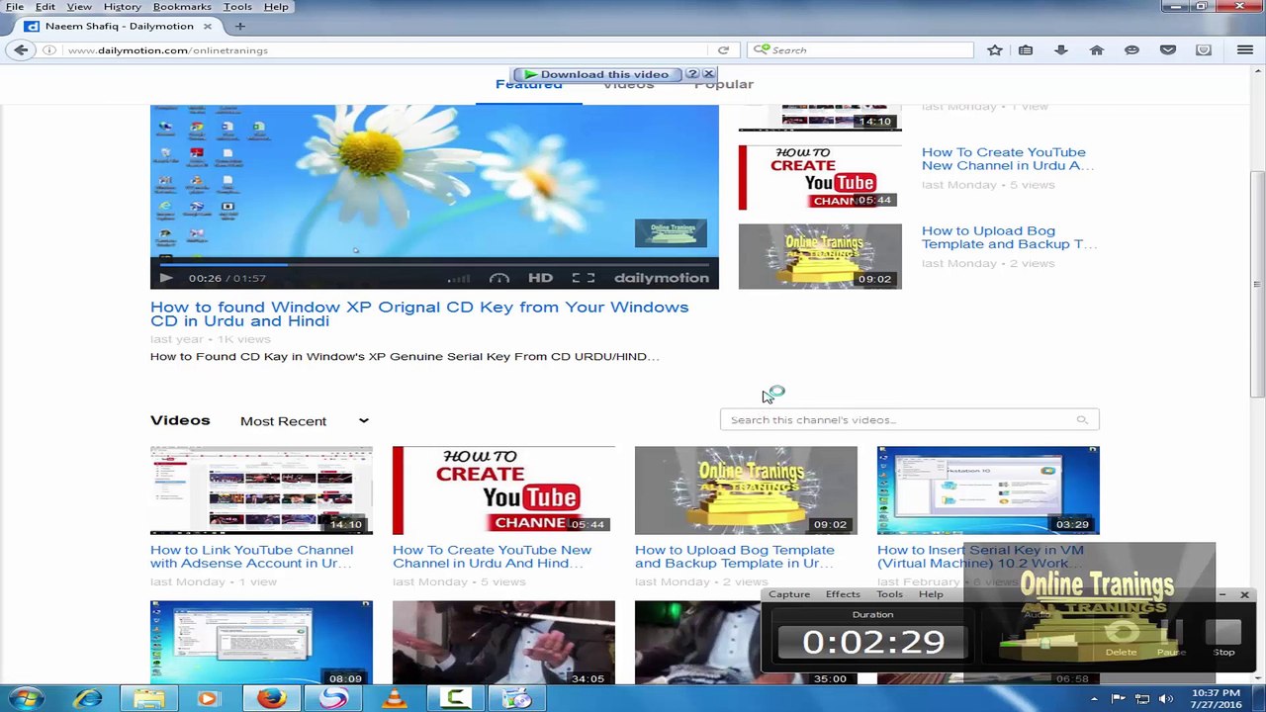Click the 08:09 video thumbnail

tap(261, 643)
